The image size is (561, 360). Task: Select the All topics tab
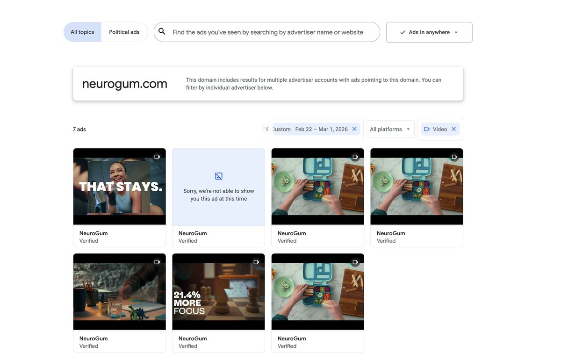coord(82,32)
